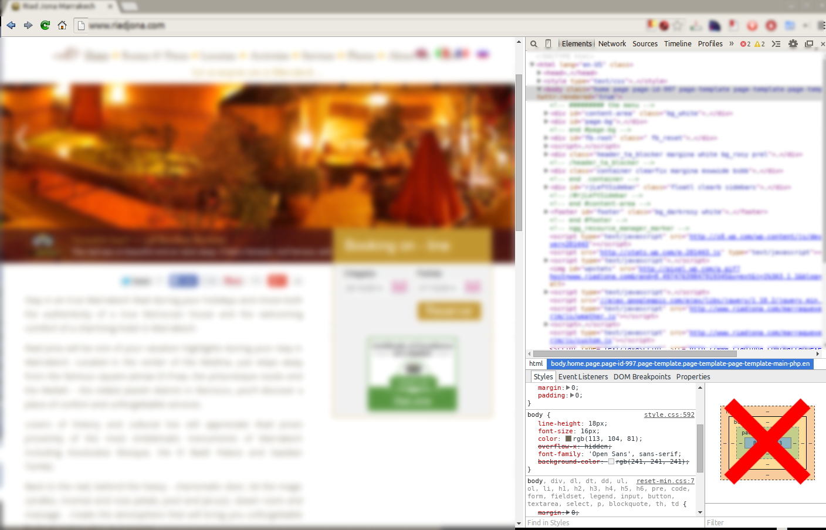This screenshot has height=530, width=826.
Task: Open the style.css:592 source link
Action: pos(669,415)
